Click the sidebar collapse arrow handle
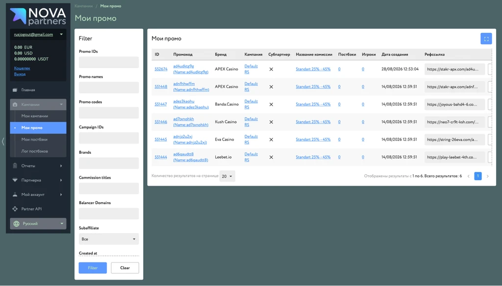 [3, 142]
